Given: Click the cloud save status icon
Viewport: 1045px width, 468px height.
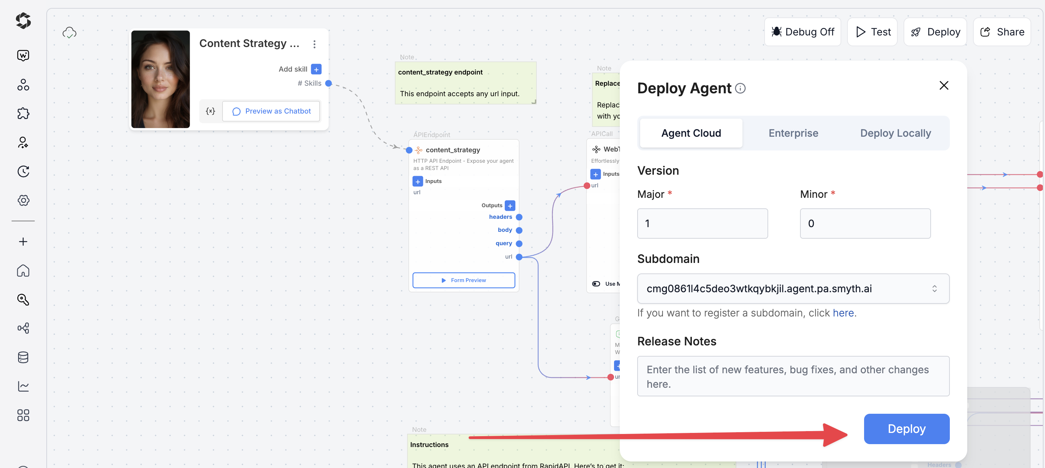Looking at the screenshot, I should click(x=69, y=33).
